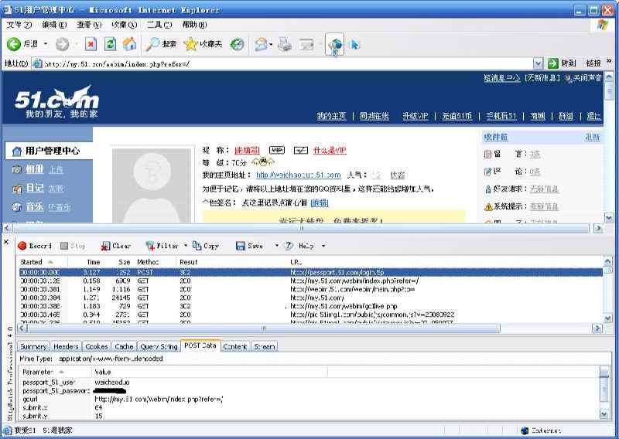The width and height of the screenshot is (619, 439).
Task: Click the IE Forward arrow icon
Action: coord(62,44)
